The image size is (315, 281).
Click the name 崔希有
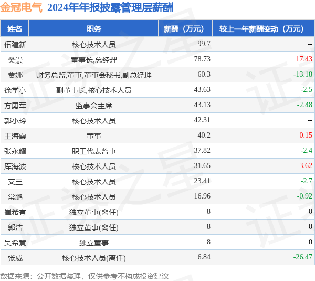pos(15,213)
